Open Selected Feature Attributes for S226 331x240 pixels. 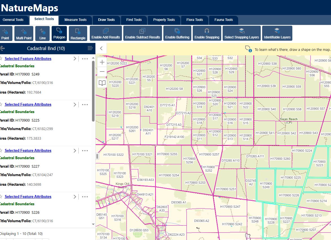coord(28,197)
